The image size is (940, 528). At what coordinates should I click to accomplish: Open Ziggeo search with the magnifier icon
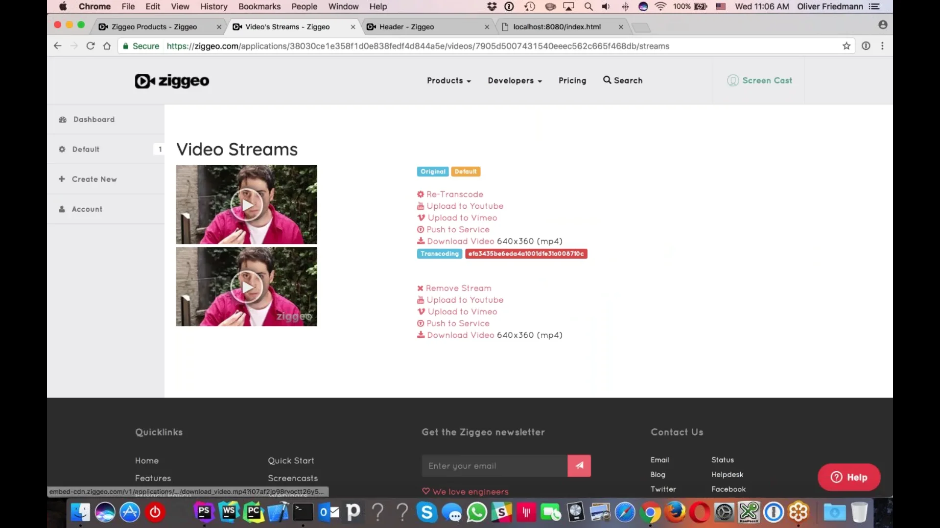pos(607,80)
